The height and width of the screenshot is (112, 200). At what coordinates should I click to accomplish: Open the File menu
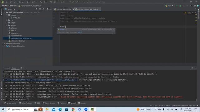click(x=7, y=2)
